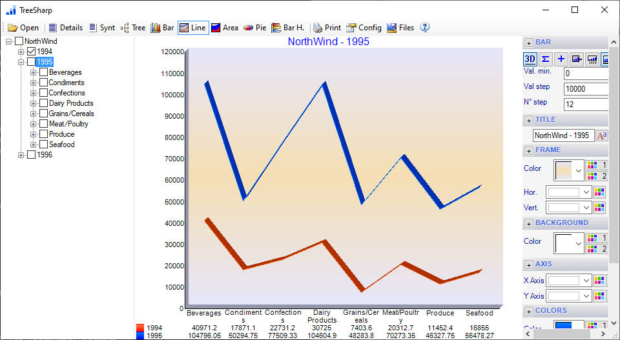Click the chart title text field
Viewport: 620px width, 340px height.
click(563, 135)
